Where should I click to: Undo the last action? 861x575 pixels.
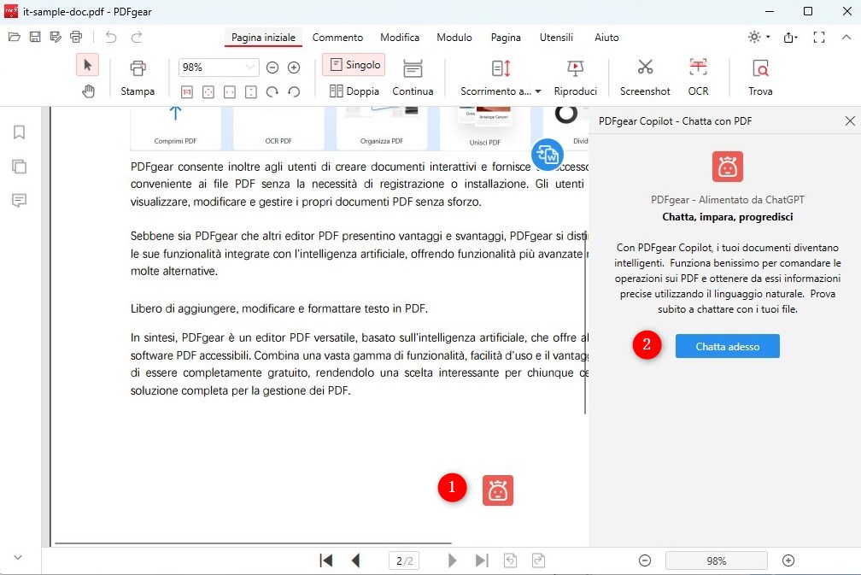click(111, 37)
